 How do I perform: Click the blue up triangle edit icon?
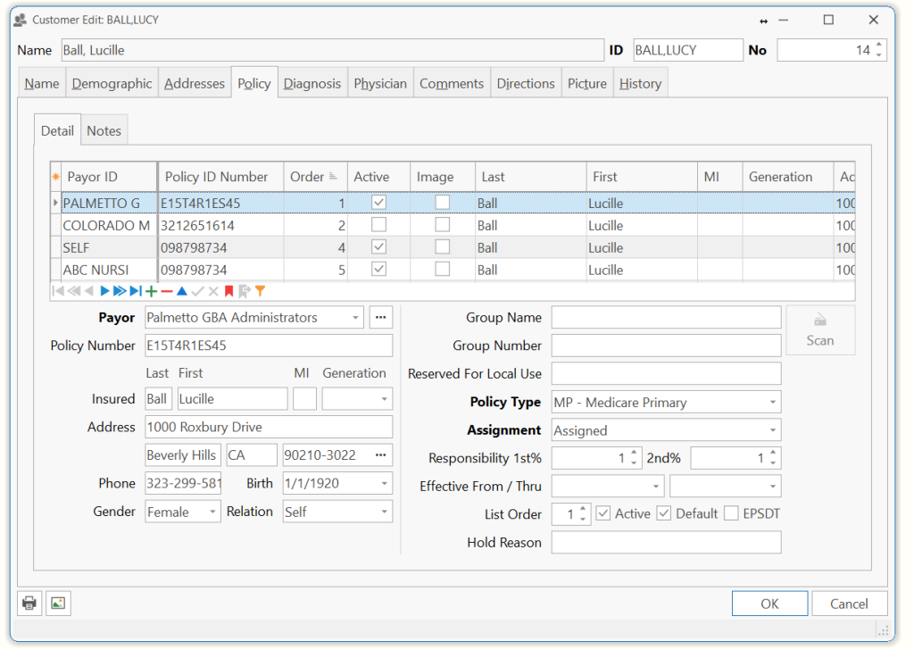click(x=181, y=291)
